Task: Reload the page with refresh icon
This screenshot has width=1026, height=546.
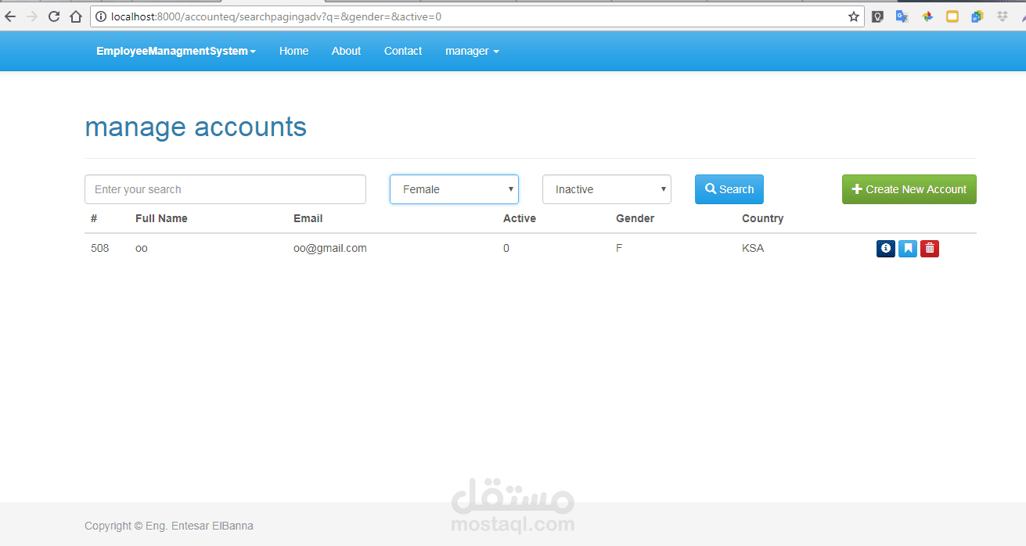Action: tap(54, 16)
